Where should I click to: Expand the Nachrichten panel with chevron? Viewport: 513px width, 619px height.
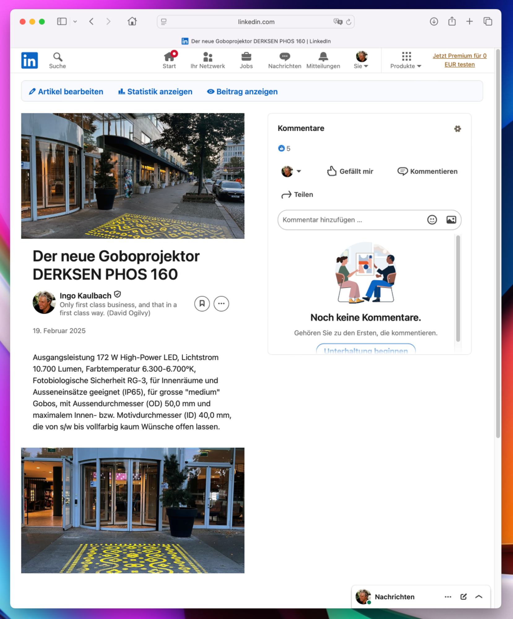coord(479,597)
